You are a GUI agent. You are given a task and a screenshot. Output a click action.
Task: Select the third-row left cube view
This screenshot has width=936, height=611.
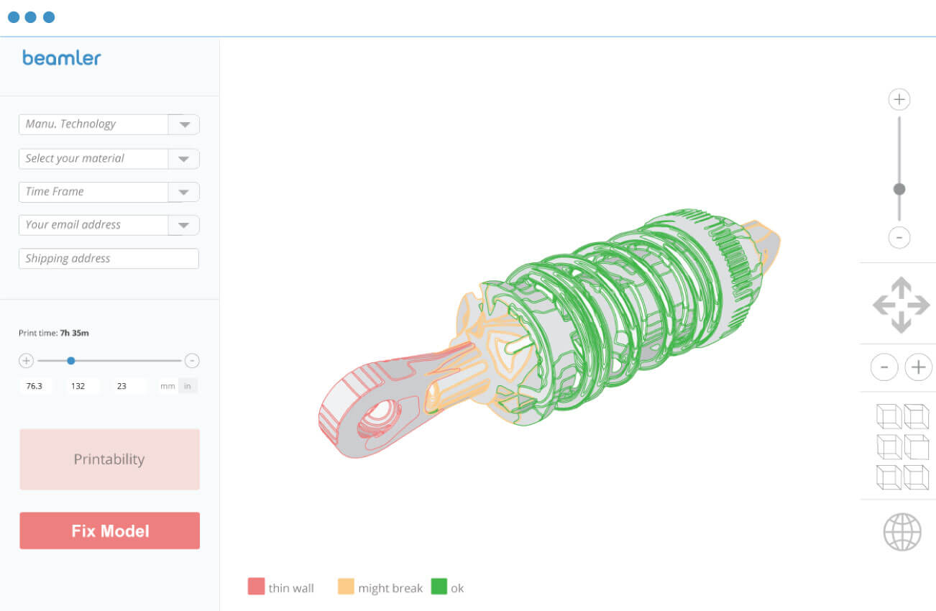(889, 477)
